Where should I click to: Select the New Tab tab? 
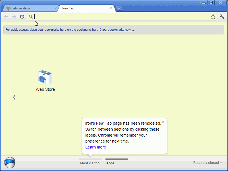point(87,8)
